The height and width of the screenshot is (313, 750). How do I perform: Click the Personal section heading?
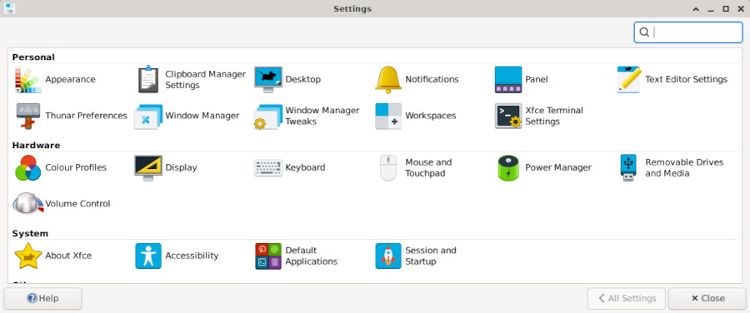pyautogui.click(x=33, y=57)
